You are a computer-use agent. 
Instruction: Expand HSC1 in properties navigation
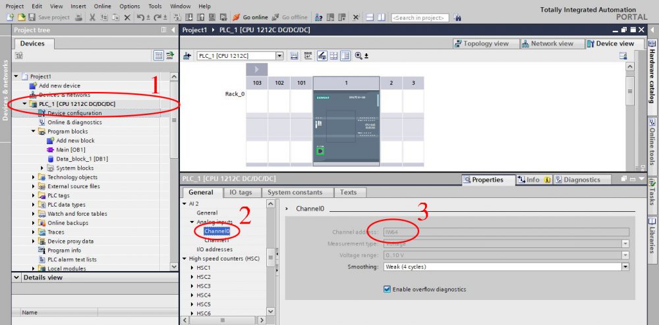coord(192,268)
